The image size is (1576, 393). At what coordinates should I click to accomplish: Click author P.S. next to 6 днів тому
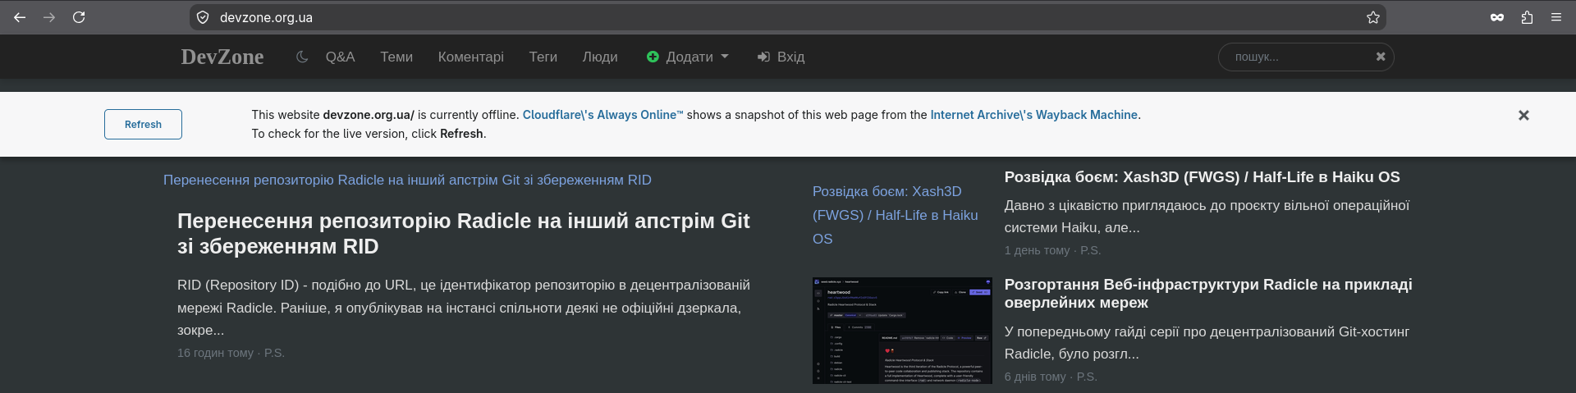pyautogui.click(x=1087, y=377)
